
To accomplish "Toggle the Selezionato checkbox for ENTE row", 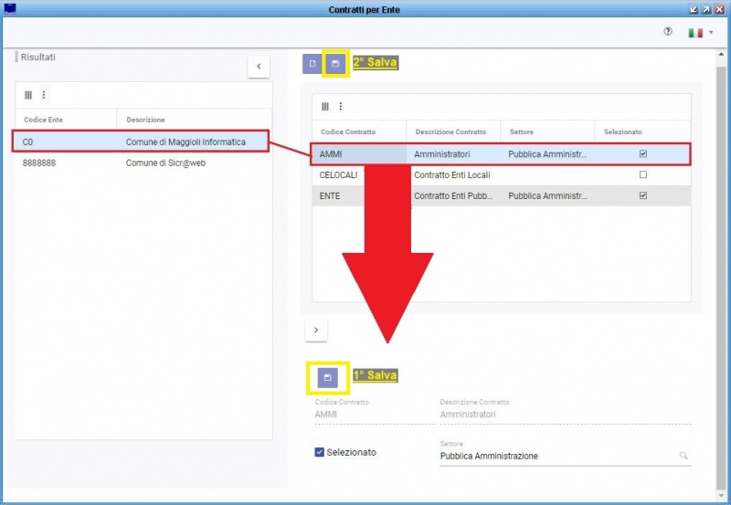I will point(643,195).
